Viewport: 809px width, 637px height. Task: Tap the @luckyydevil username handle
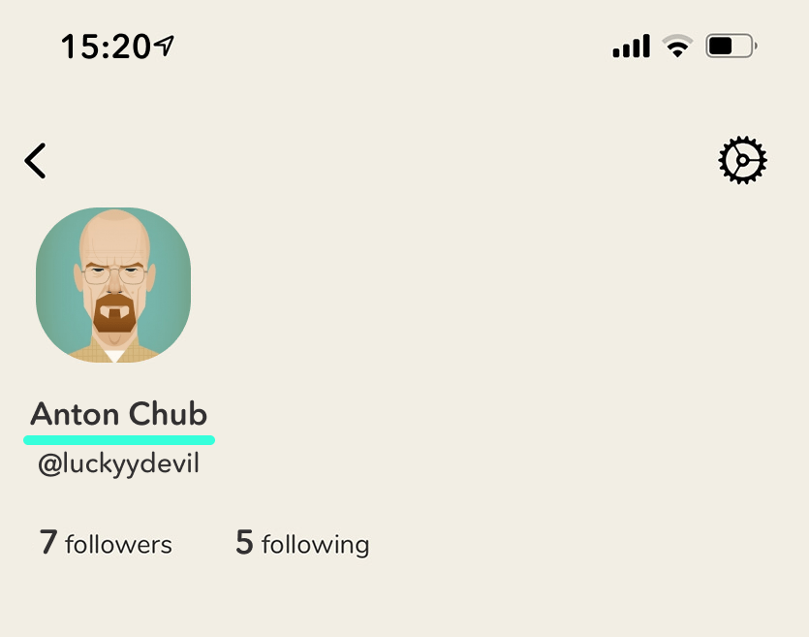(118, 463)
